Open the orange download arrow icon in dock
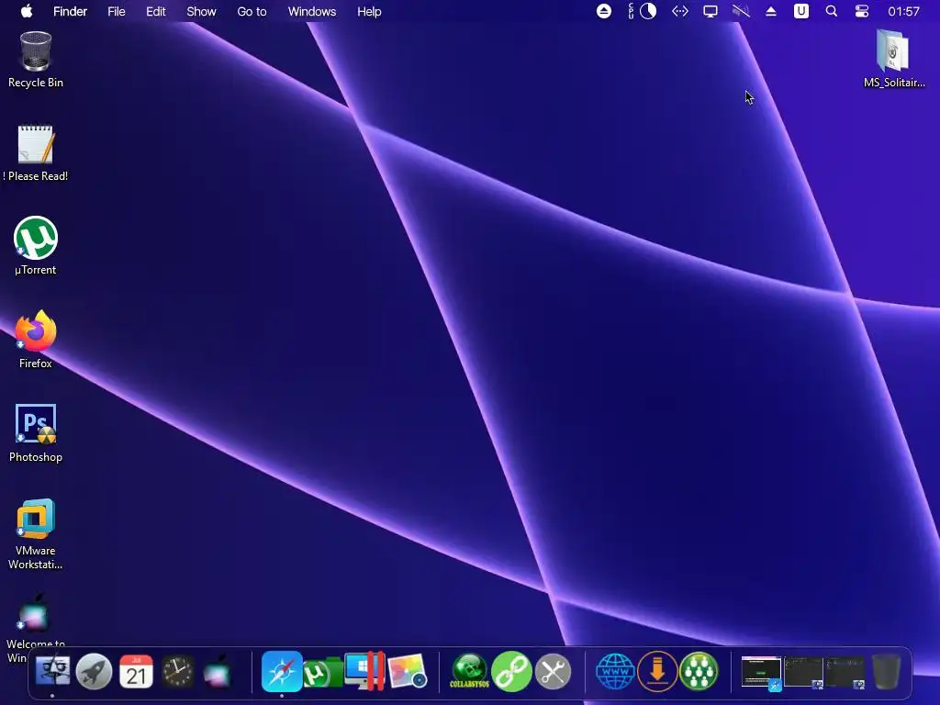 tap(657, 671)
